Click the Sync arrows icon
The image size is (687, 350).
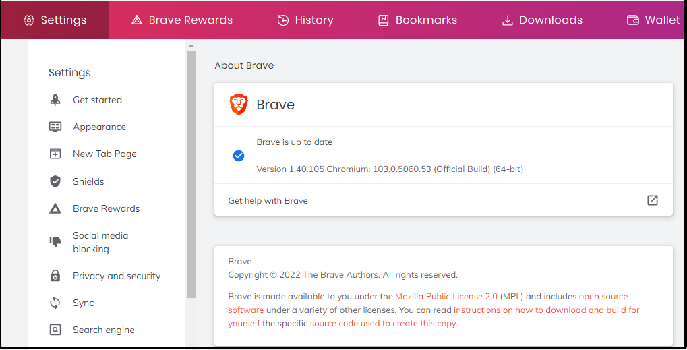click(x=55, y=303)
